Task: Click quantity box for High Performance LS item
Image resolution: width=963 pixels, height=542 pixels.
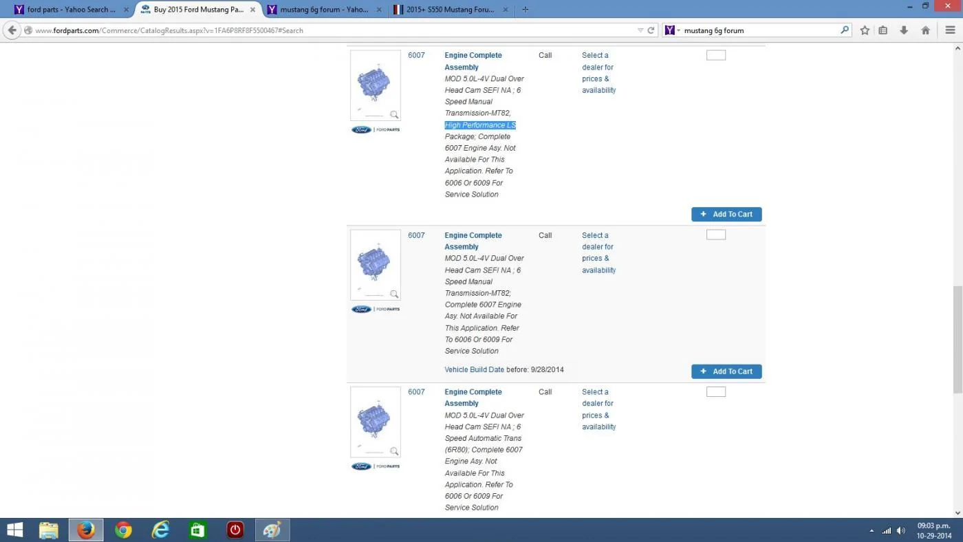Action: pos(716,55)
